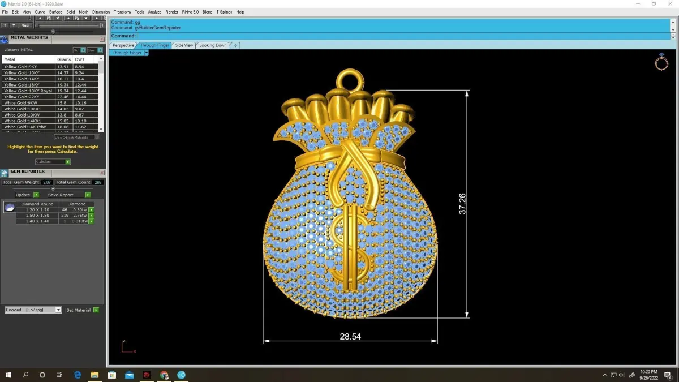
Task: Select the White Gold:14K PdW row
Action: (x=50, y=127)
